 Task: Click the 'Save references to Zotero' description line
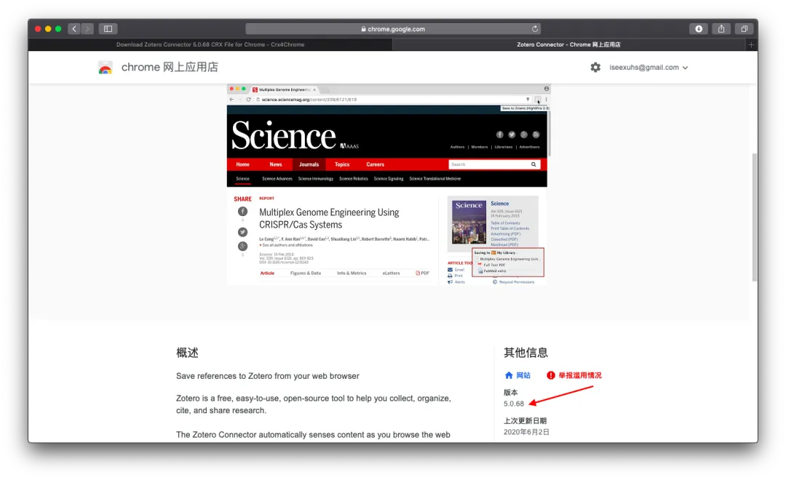(268, 376)
